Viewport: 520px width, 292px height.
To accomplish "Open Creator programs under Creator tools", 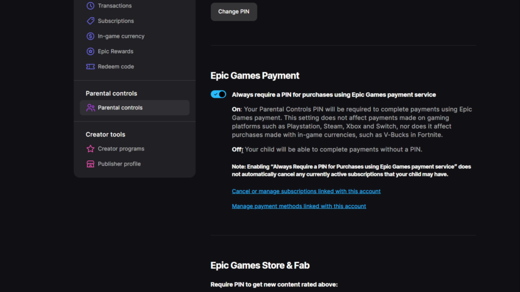I will pyautogui.click(x=121, y=149).
